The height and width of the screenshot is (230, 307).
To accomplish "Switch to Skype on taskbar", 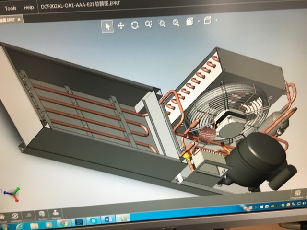I will (94, 220).
